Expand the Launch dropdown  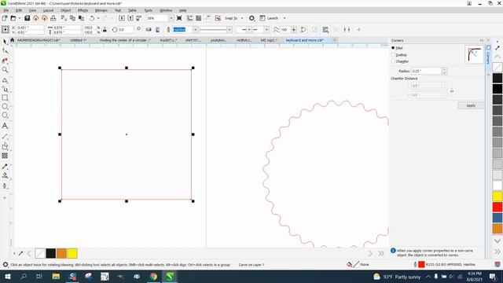pyautogui.click(x=285, y=18)
